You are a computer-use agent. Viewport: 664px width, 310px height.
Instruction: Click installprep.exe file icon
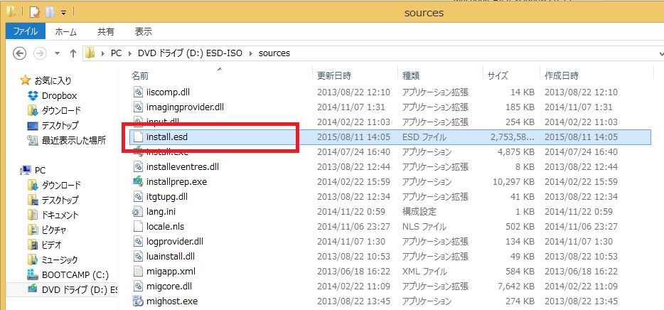[138, 182]
